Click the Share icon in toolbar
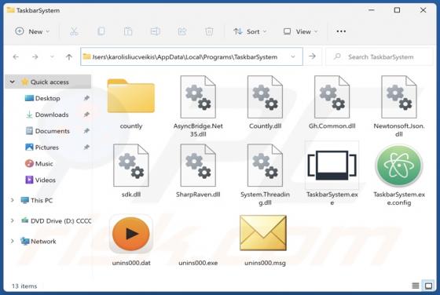Viewport: 440px width, 295px height. [x=182, y=31]
